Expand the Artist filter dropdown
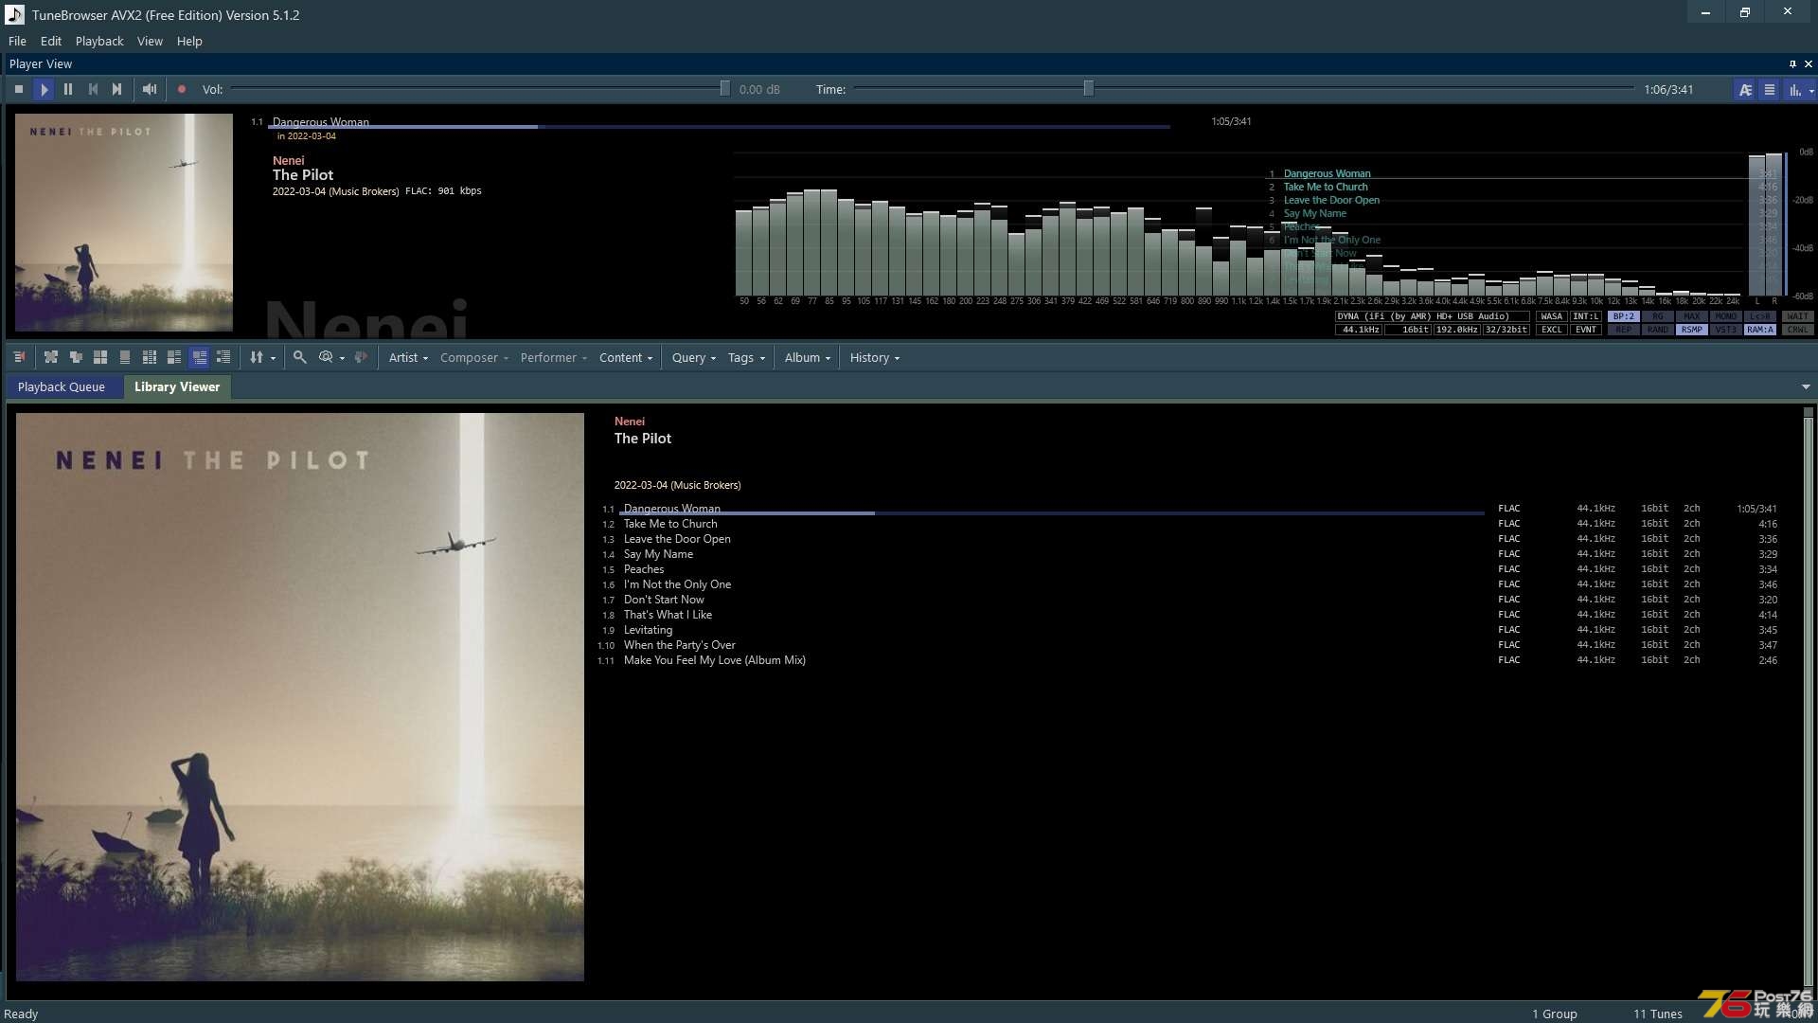The height and width of the screenshot is (1023, 1818). pyautogui.click(x=408, y=357)
